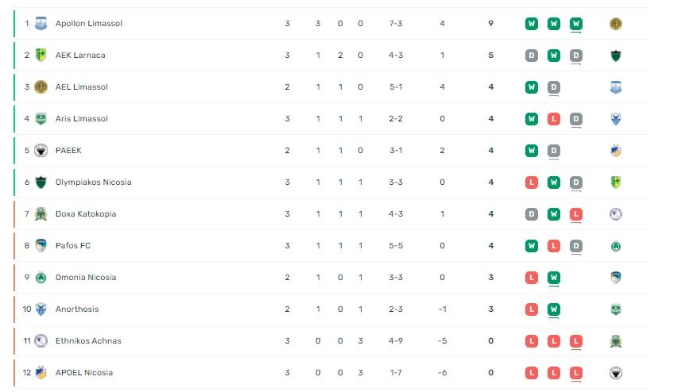Click the Doxa Katokopia club crest
The image size is (693, 392).
tap(41, 214)
